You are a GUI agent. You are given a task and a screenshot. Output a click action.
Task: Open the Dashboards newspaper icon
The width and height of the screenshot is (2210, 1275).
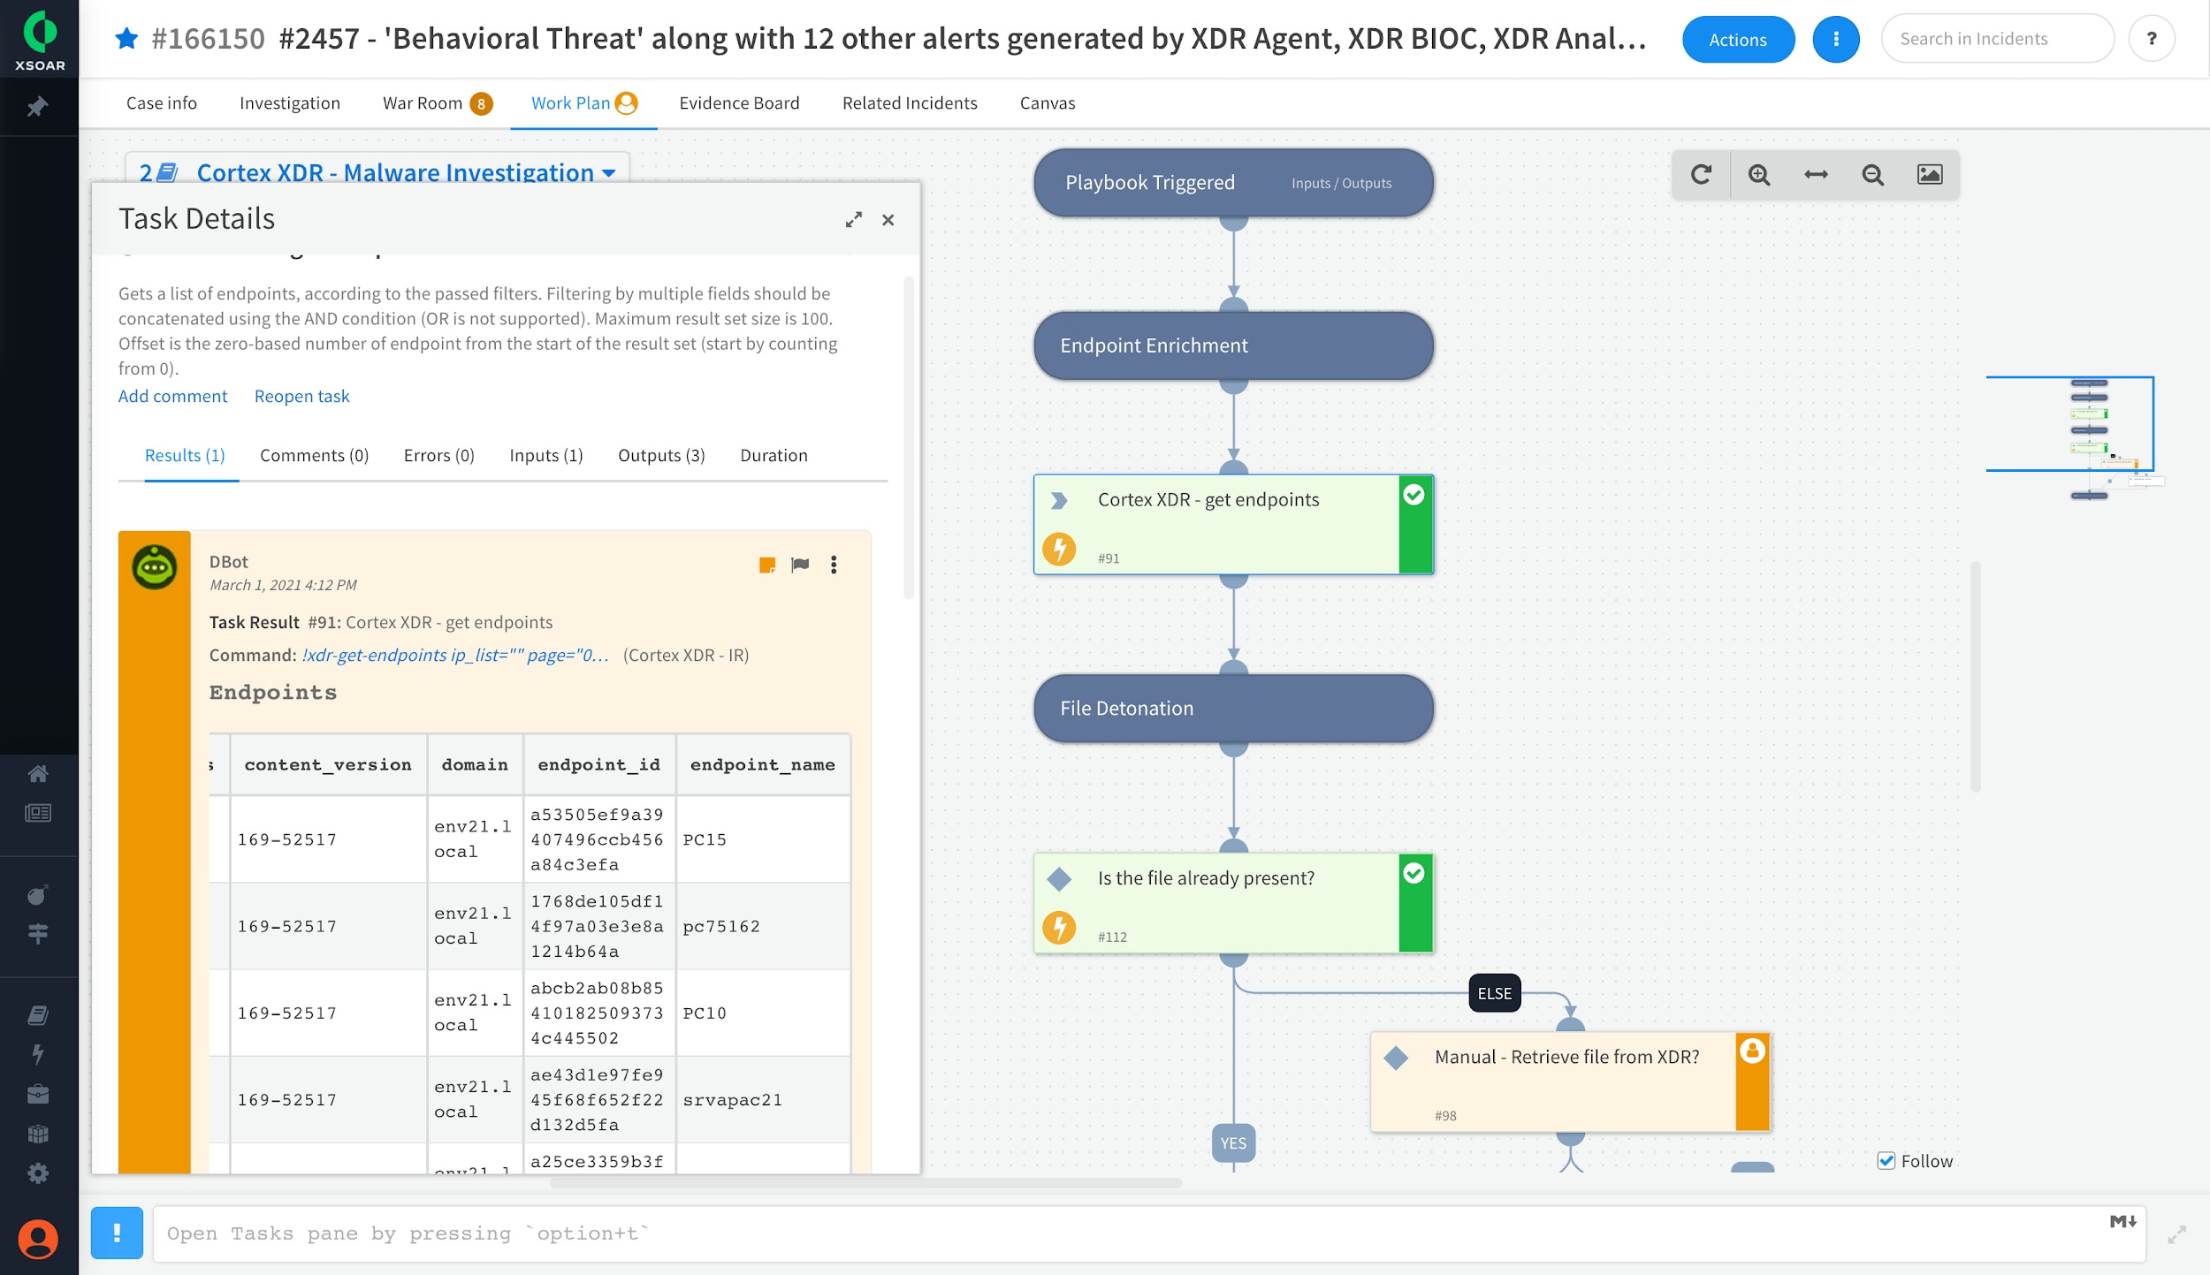(38, 813)
